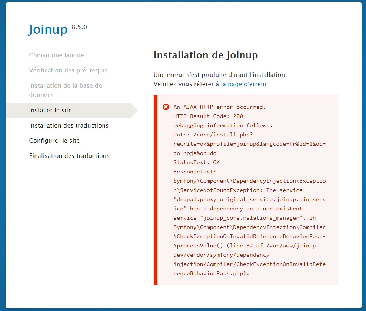Select the Configurer le site step
Screen dimensions: 366x311
tap(56, 141)
